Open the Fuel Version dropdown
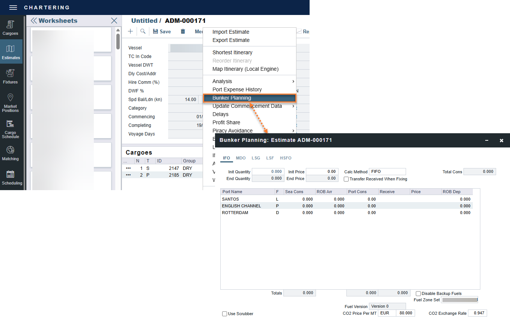Image resolution: width=510 pixels, height=320 pixels. pyautogui.click(x=387, y=306)
